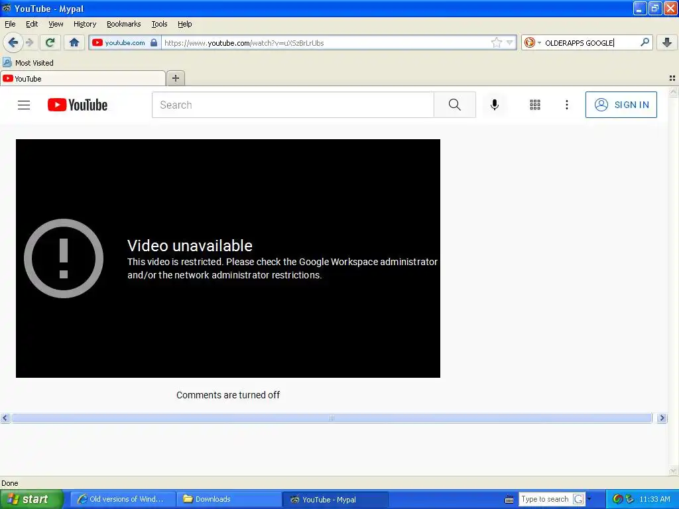Select the YouTube browser tab
Image resolution: width=679 pixels, height=509 pixels.
(83, 78)
